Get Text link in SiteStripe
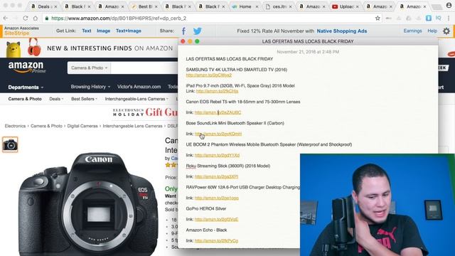The image size is (455, 256). 87,31
